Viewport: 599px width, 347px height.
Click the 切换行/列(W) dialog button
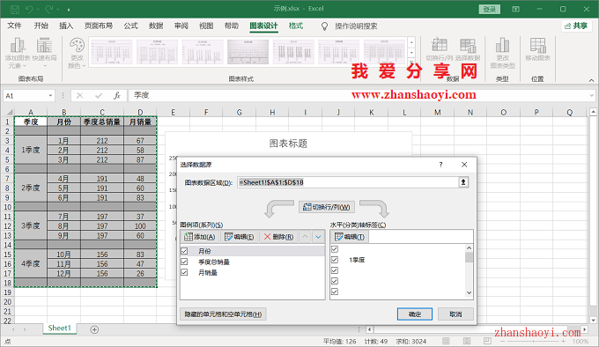click(x=327, y=207)
